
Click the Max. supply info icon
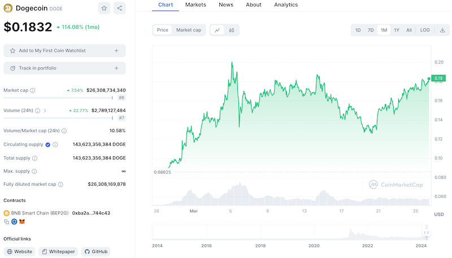coord(34,171)
